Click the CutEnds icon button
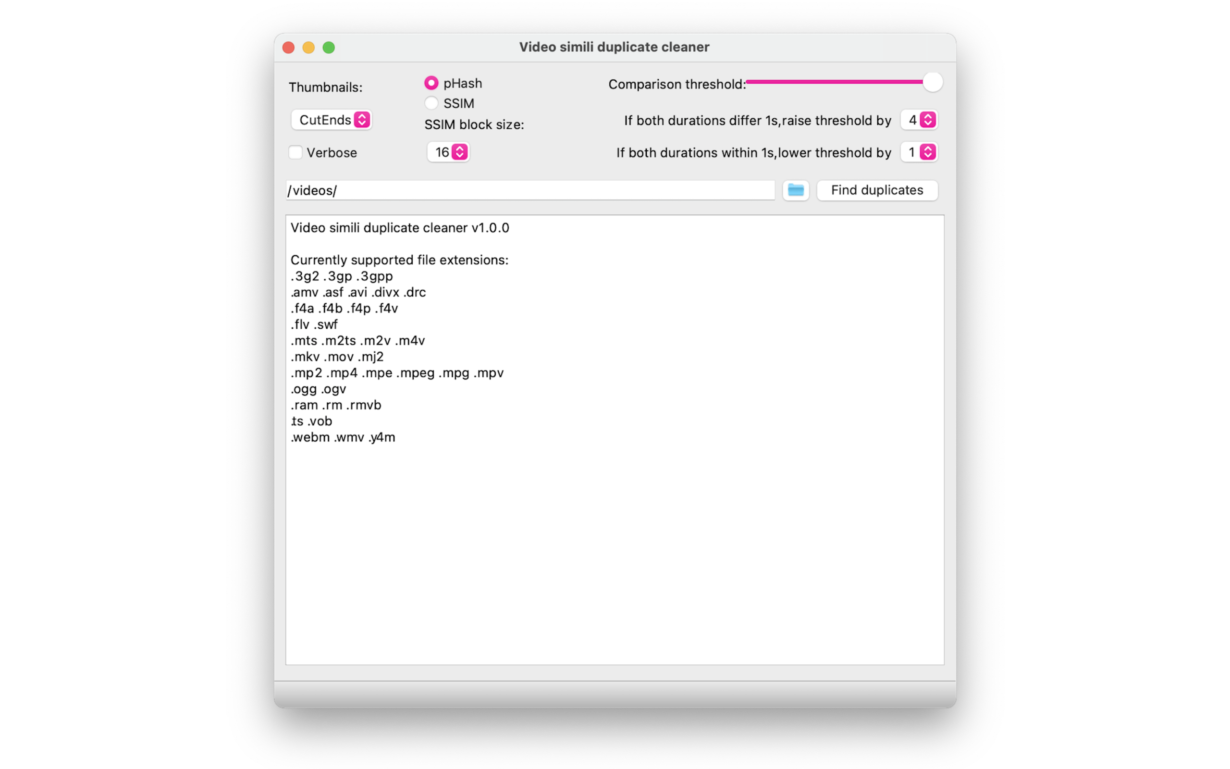1230x769 pixels. click(362, 120)
